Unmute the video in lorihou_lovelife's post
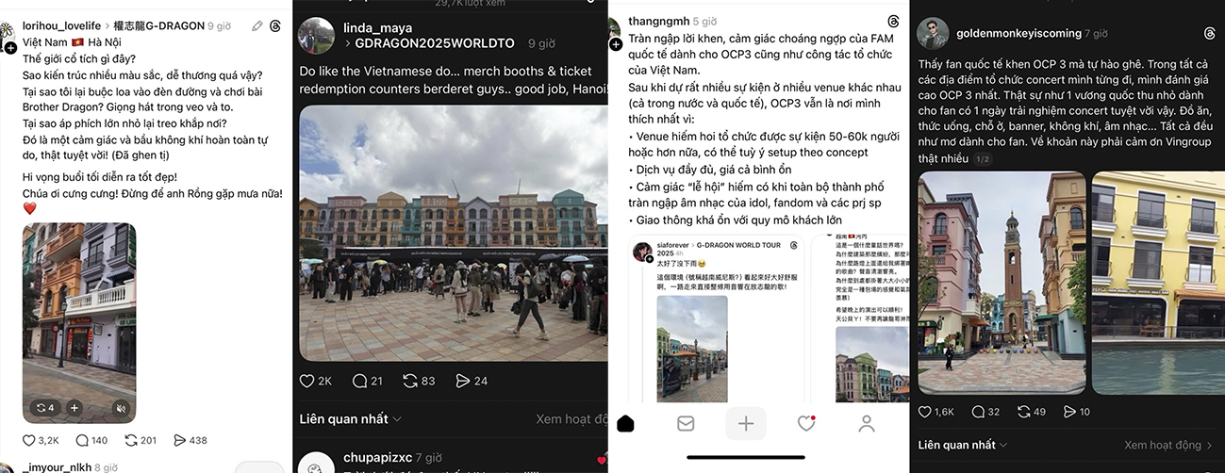This screenshot has height=473, width=1225. (x=121, y=408)
